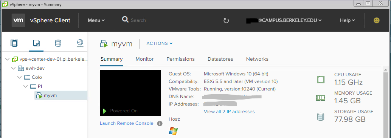Switch to the Permissions tab
Image resolution: width=391 pixels, height=138 pixels.
180,59
